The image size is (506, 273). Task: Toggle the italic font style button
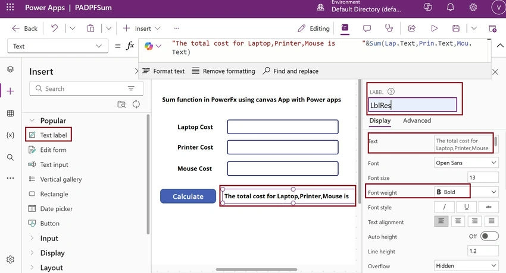pyautogui.click(x=444, y=207)
